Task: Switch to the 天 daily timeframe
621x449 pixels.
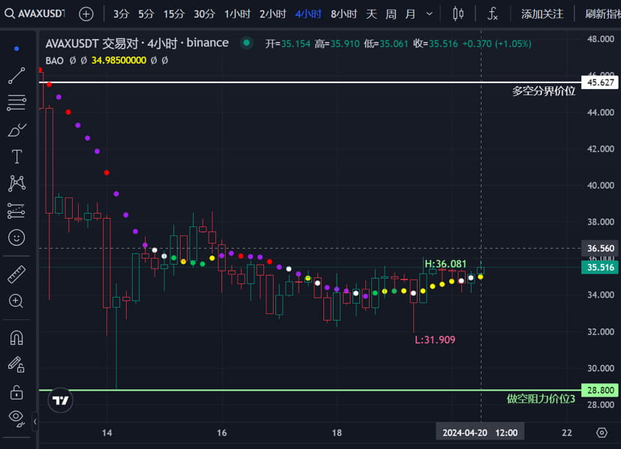Action: point(370,13)
